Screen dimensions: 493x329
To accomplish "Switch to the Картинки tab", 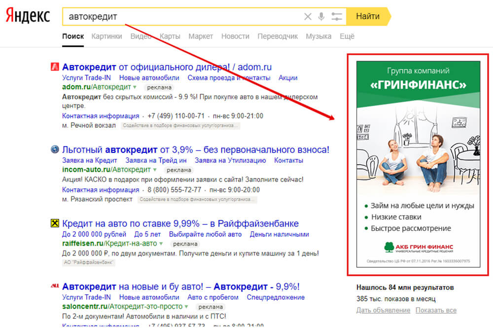I will pos(106,37).
